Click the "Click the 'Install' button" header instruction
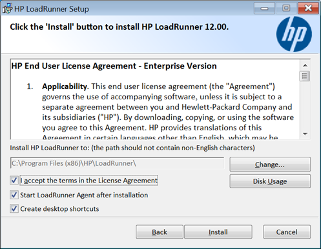Viewport: 321px width, 249px height. click(x=119, y=27)
